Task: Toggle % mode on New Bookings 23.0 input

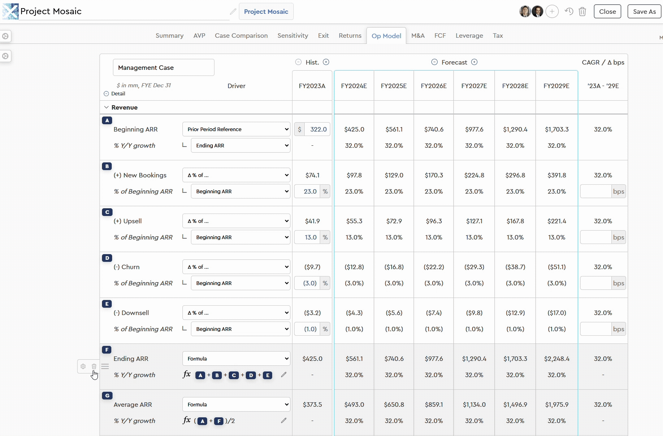Action: click(325, 191)
